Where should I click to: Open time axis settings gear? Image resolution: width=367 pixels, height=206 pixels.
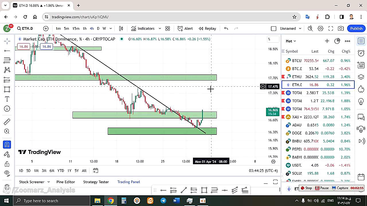coord(273,161)
